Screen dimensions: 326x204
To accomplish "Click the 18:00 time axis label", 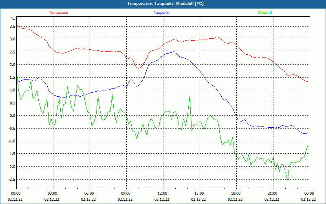I will click(236, 193).
